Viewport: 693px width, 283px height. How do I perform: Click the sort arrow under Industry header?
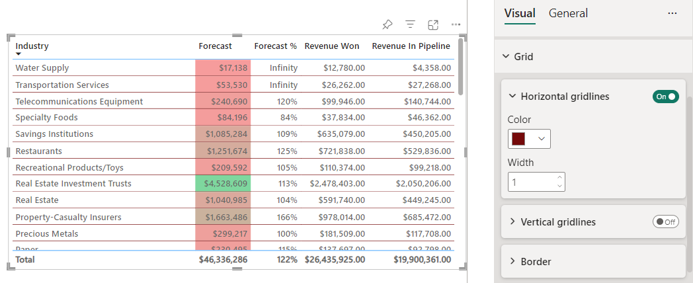pos(19,54)
